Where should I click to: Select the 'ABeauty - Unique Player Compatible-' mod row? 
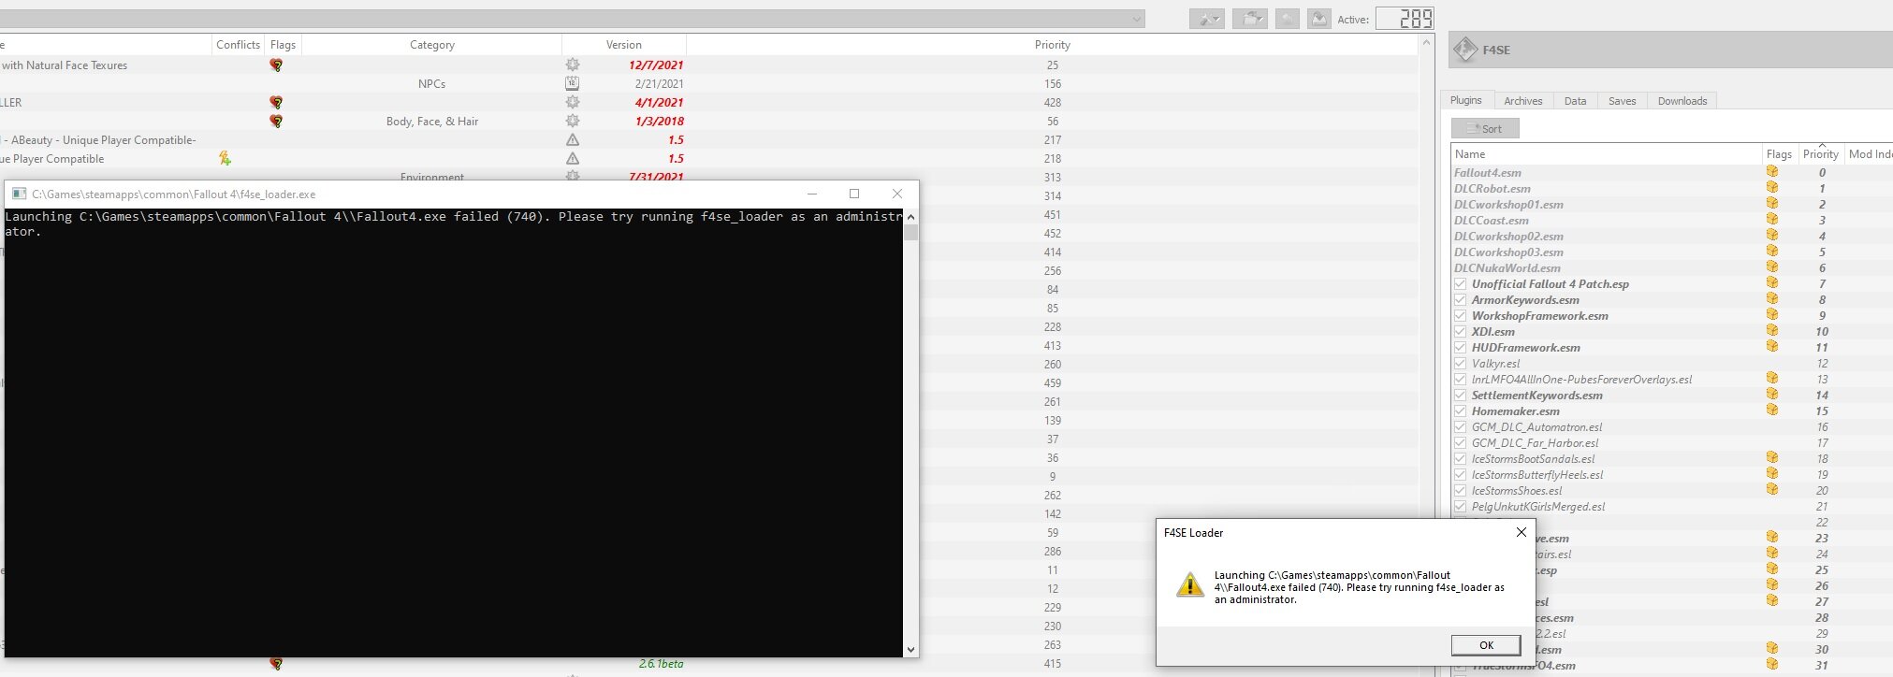[708, 140]
